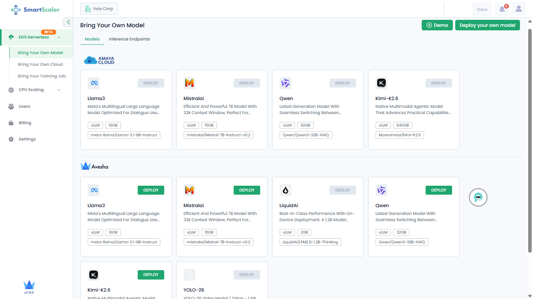The width and height of the screenshot is (534, 299).
Task: Click the v2.18.0 version label
Action: pyautogui.click(x=29, y=292)
